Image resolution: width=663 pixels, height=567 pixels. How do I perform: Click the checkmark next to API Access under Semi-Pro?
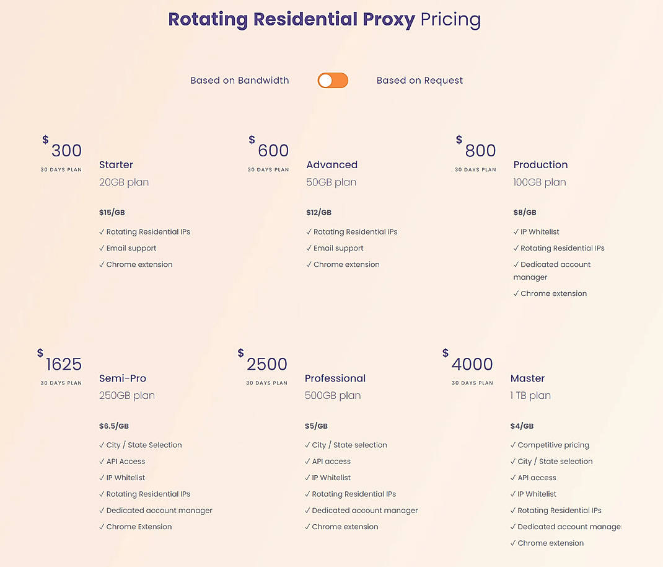click(x=101, y=461)
